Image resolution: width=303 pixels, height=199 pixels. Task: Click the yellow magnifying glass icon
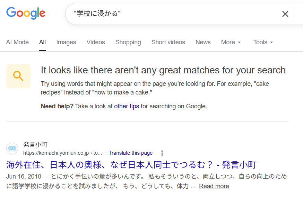click(x=18, y=76)
